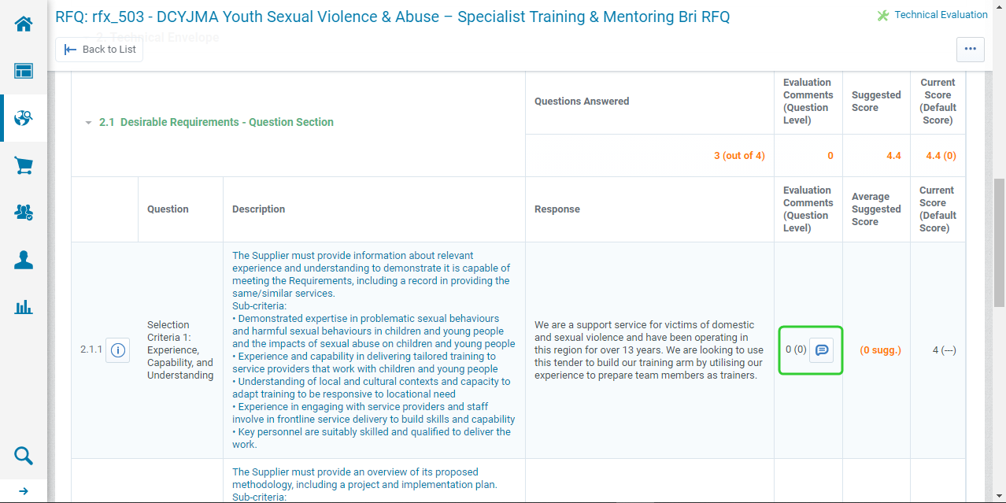Viewport: 1006px width, 503px height.
Task: Click the single user profile icon
Action: click(24, 260)
